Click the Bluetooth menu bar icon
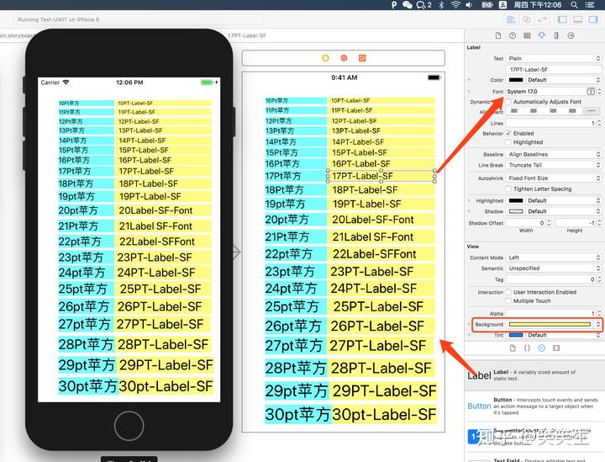The height and width of the screenshot is (462, 605). 442,5
